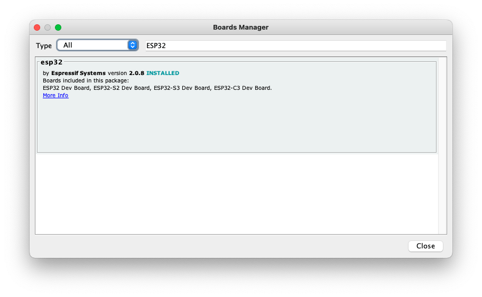The width and height of the screenshot is (482, 297).
Task: Select the esp32 package title
Action: coord(52,62)
